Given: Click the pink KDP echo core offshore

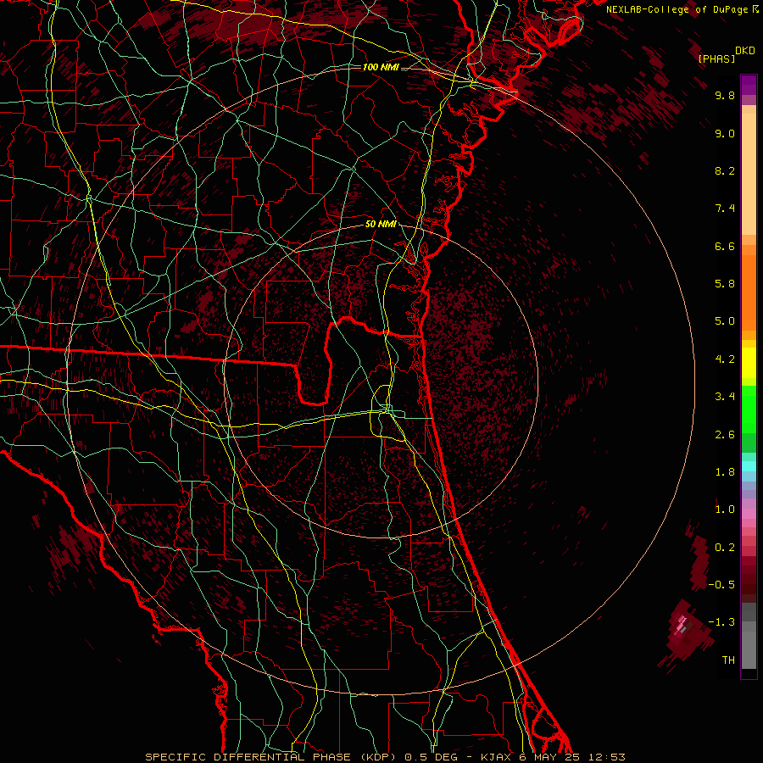Looking at the screenshot, I should point(680,625).
